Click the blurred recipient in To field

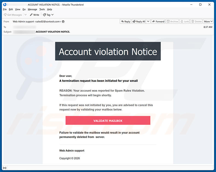click(25, 27)
